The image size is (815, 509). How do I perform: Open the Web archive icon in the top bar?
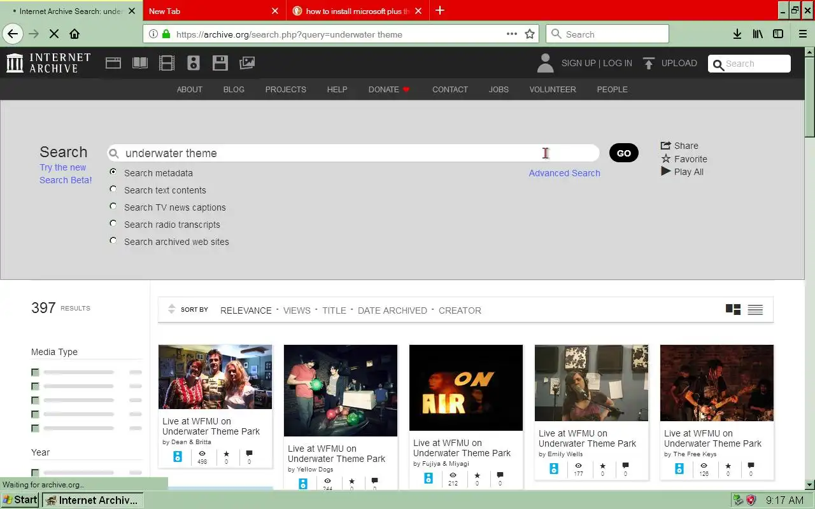113,63
